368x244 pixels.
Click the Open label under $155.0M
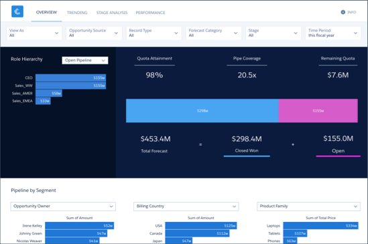pyautogui.click(x=339, y=151)
